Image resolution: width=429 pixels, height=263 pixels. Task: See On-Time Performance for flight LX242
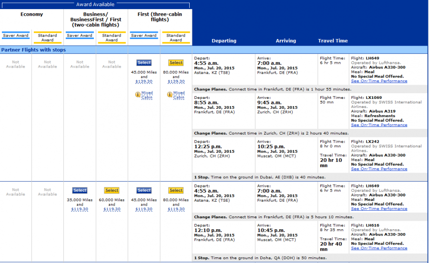tap(379, 169)
